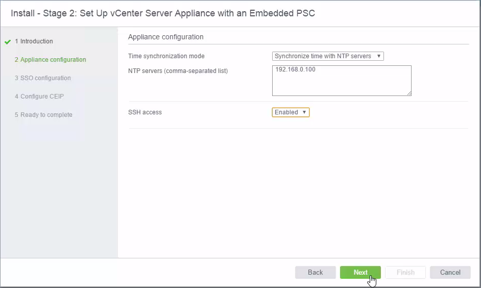Click the green checkmark beside Introduction

coord(8,42)
